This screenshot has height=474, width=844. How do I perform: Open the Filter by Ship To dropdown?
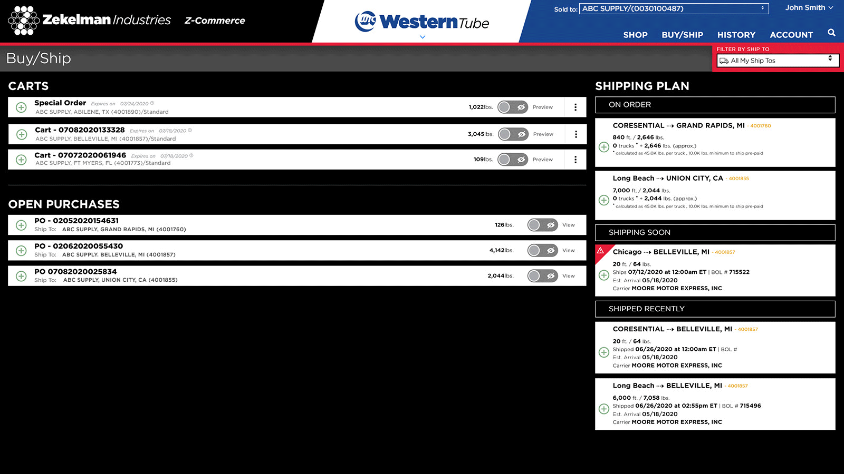pyautogui.click(x=778, y=61)
